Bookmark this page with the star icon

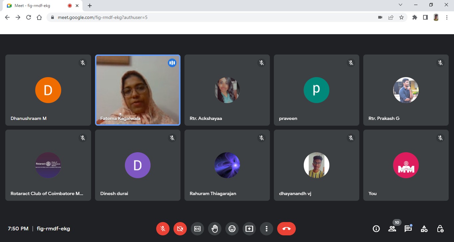coord(401,17)
